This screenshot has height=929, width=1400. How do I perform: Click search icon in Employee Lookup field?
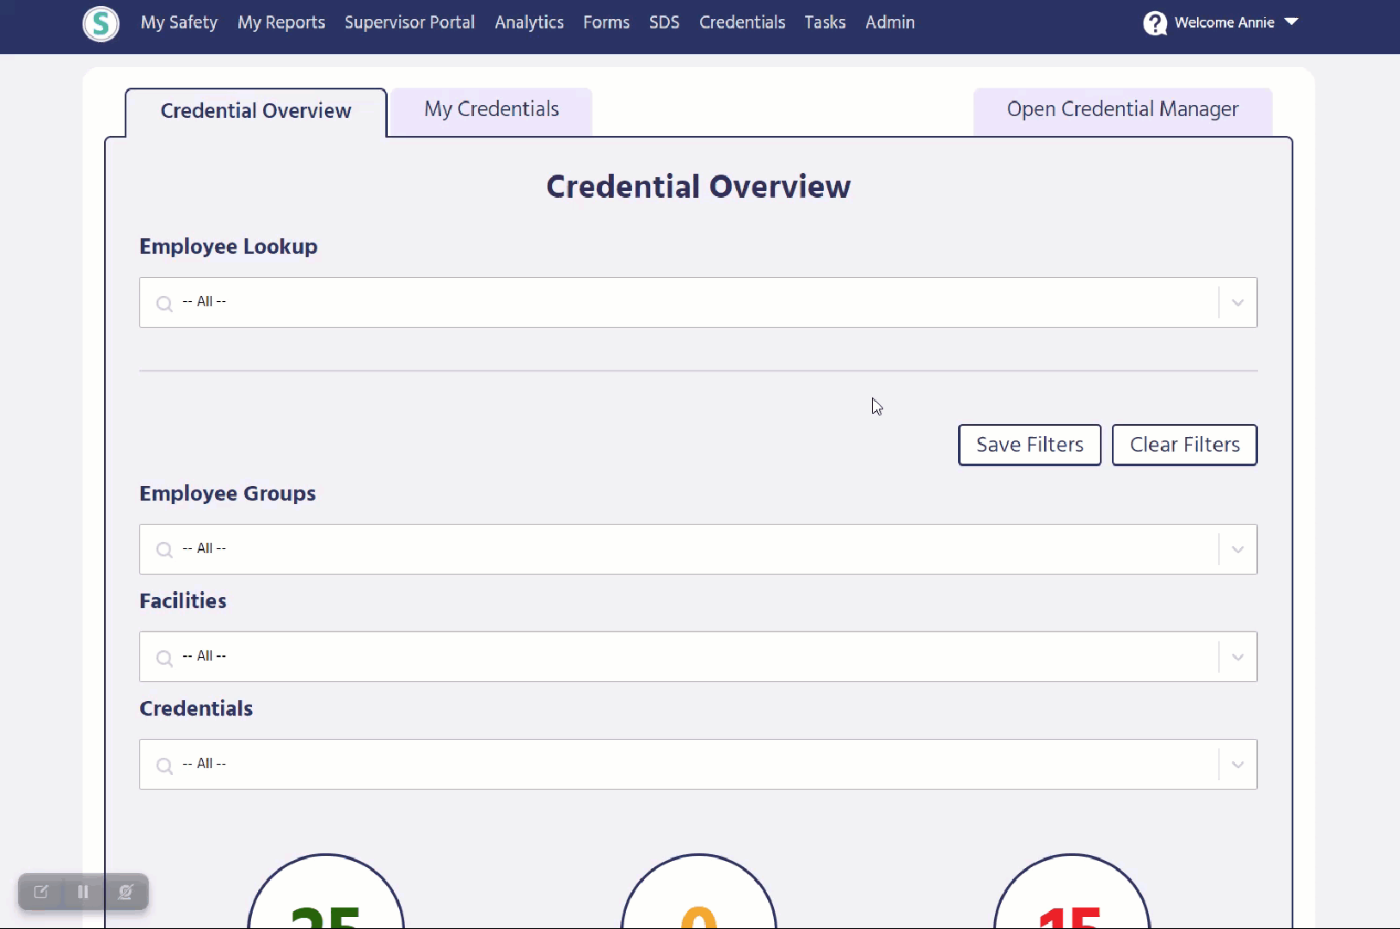pyautogui.click(x=164, y=303)
